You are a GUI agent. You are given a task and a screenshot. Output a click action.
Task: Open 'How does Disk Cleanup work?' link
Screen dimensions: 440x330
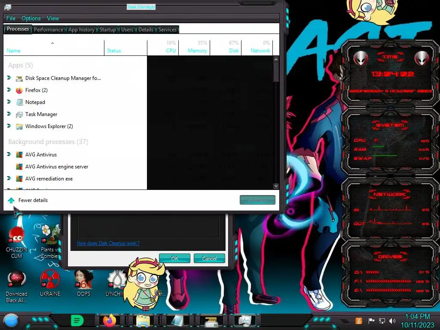click(108, 243)
